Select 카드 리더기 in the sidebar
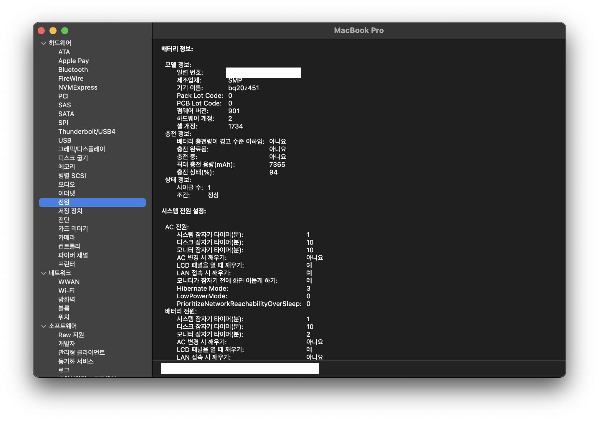This screenshot has width=599, height=421. tap(73, 229)
